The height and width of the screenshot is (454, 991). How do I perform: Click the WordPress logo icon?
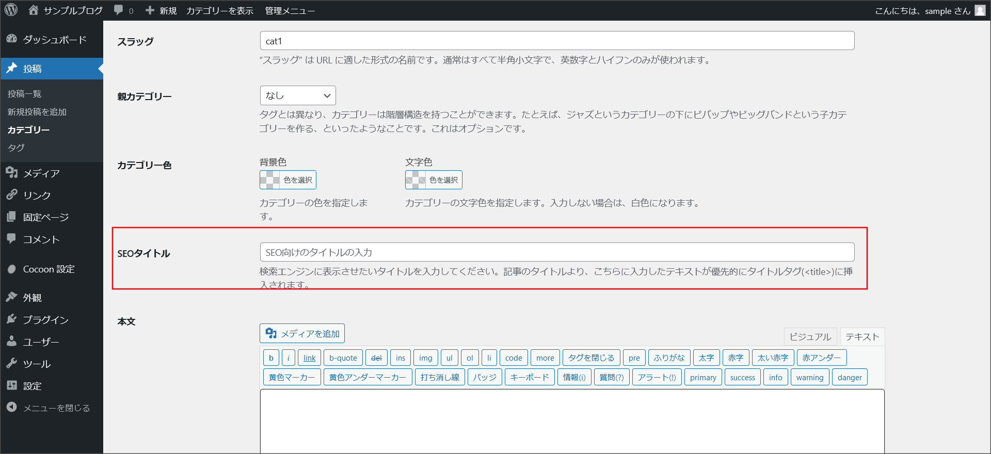[11, 10]
